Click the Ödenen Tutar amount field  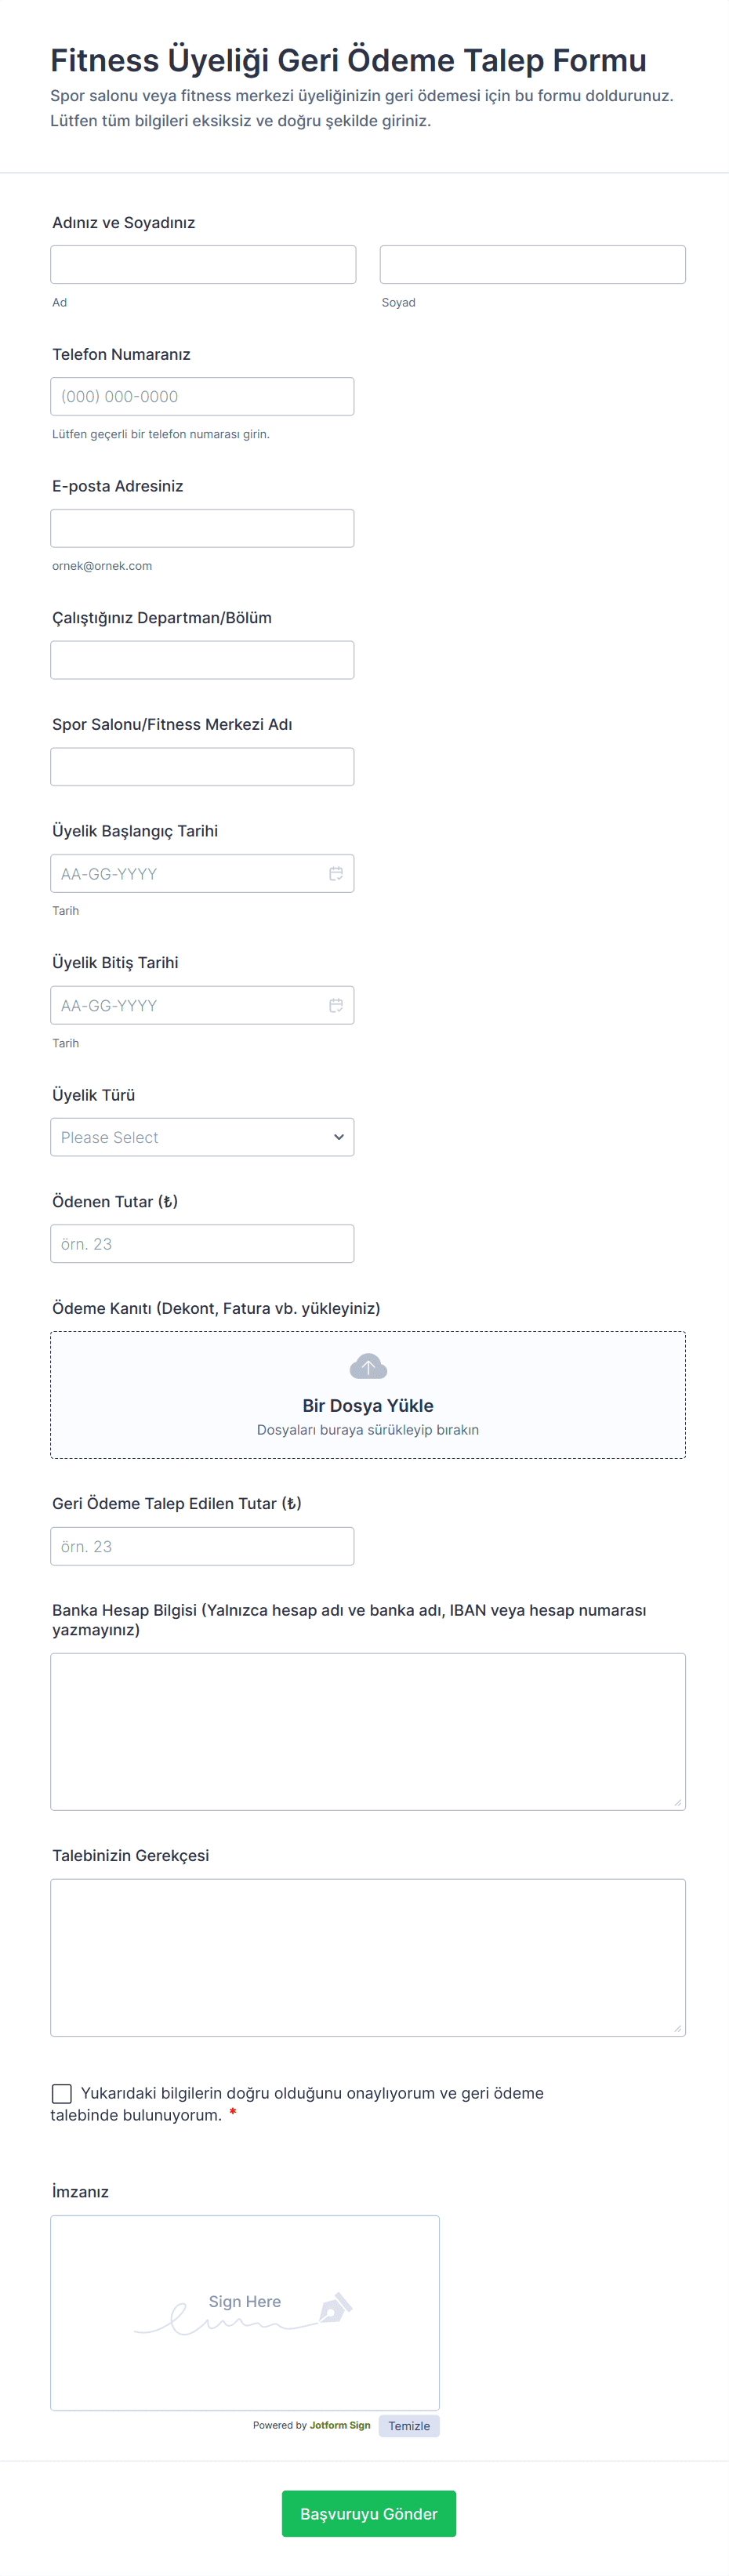point(202,1244)
